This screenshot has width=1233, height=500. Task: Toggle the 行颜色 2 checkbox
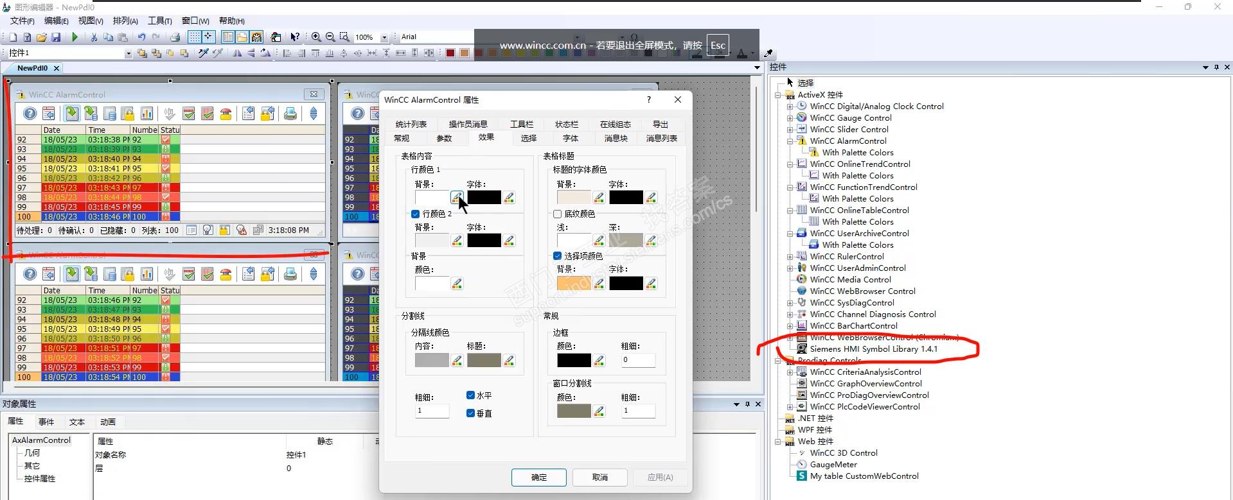415,214
